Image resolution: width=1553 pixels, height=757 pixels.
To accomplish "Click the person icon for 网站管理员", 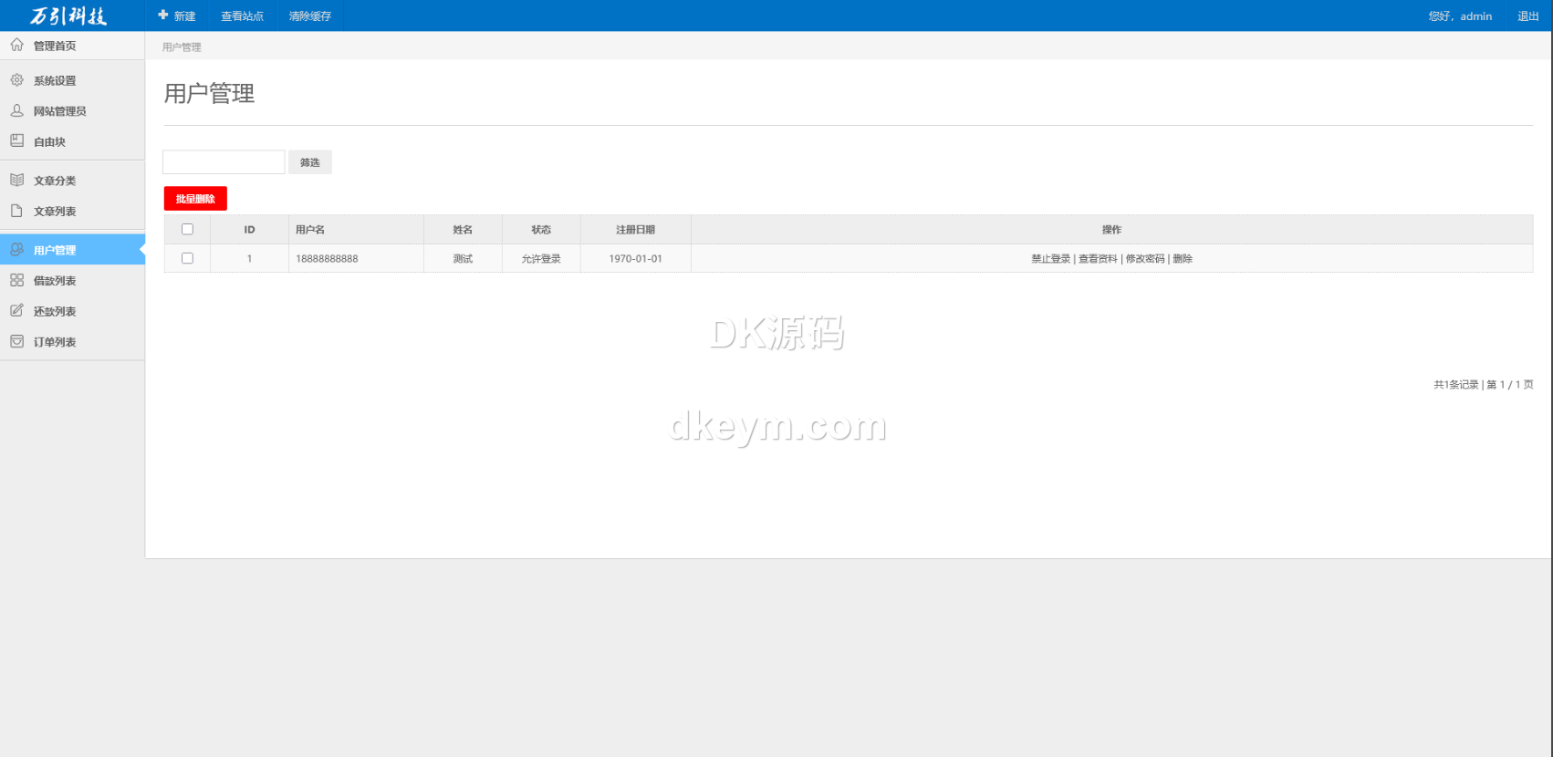I will 16,110.
